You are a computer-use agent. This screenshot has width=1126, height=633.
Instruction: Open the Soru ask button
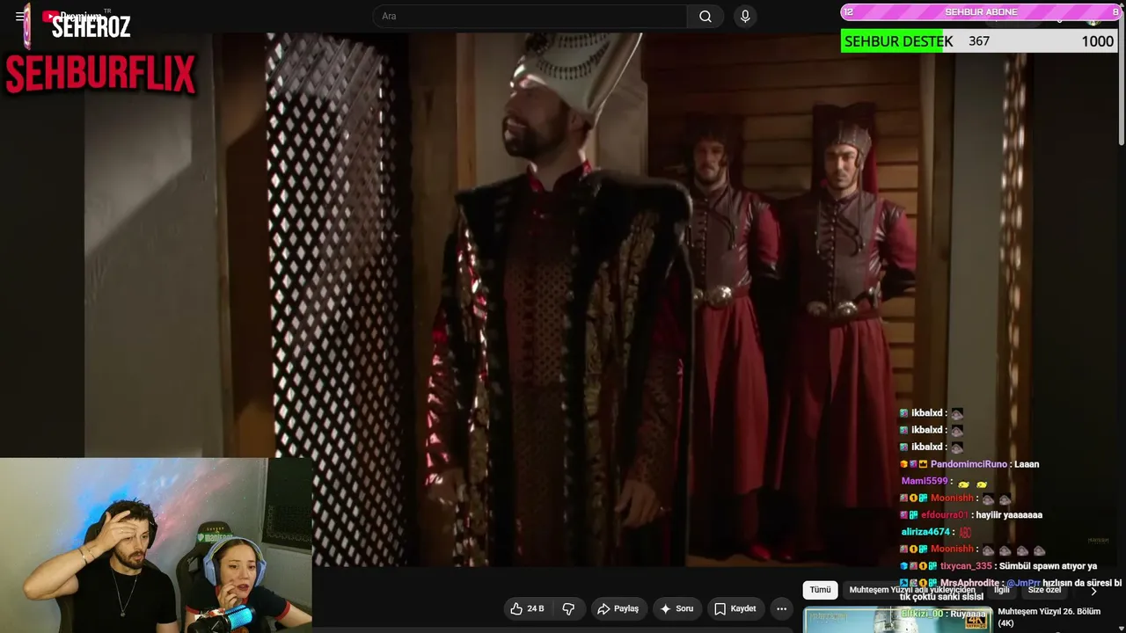[676, 608]
